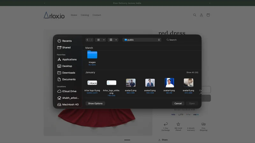Screen dimensions: 255x143
Task: Click the Share link below product info
Action: click(163, 140)
